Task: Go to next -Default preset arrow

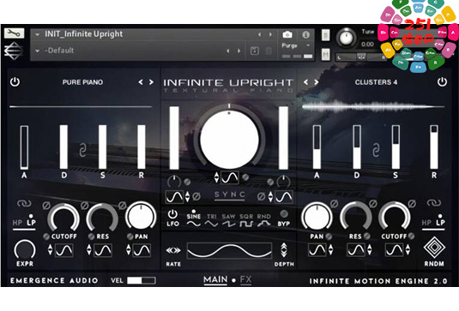Action: click(239, 51)
